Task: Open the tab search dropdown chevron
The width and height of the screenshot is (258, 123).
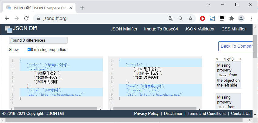Action: tap(209, 5)
